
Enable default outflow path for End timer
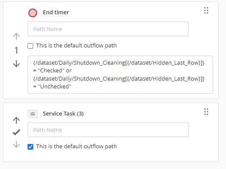tap(30, 46)
